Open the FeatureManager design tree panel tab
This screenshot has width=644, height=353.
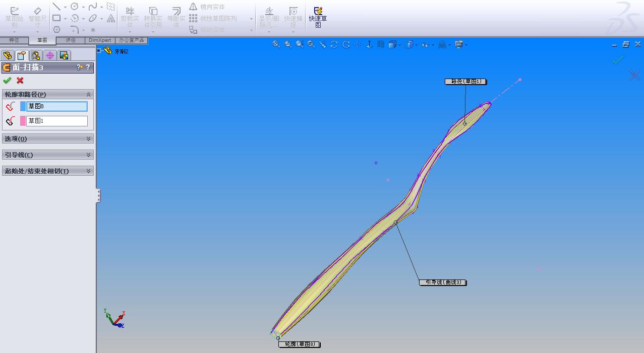[8, 55]
